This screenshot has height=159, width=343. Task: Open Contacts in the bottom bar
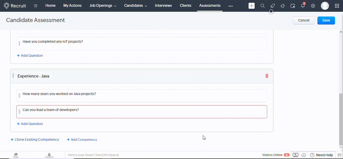click(x=49, y=155)
